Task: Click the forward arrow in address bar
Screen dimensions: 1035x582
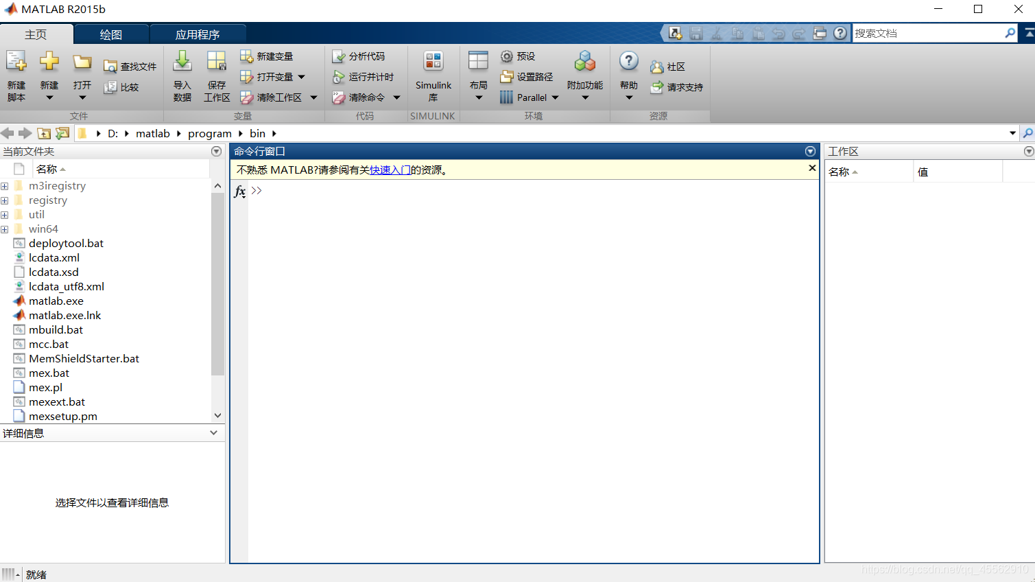Action: (25, 133)
